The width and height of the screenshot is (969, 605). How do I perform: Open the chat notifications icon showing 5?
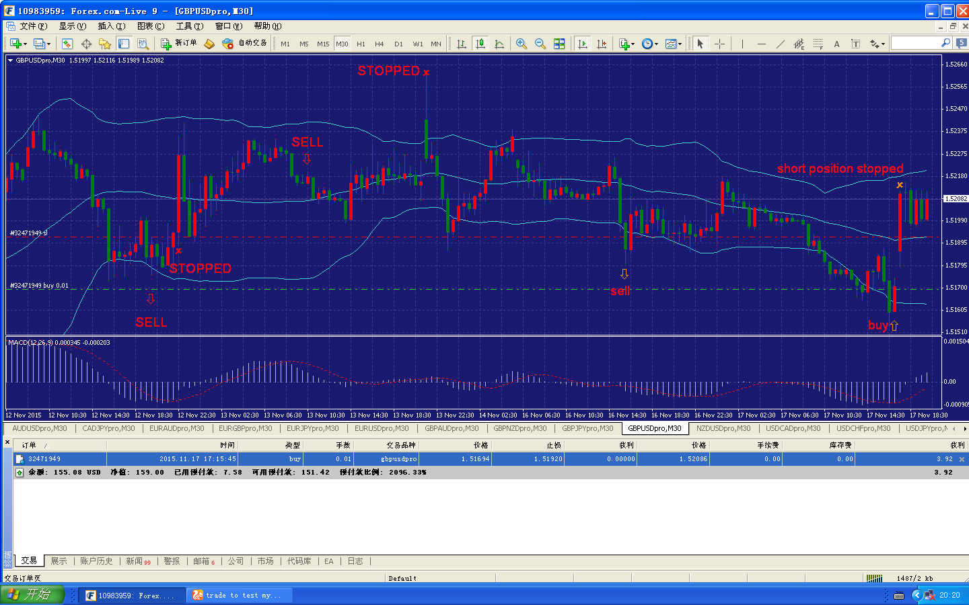point(961,43)
